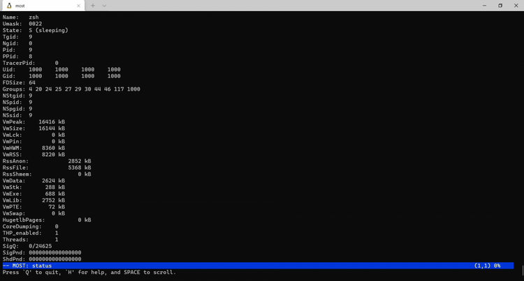Screen dimensions: 524x281
Task: Minimize the terminal window
Action: (485, 6)
